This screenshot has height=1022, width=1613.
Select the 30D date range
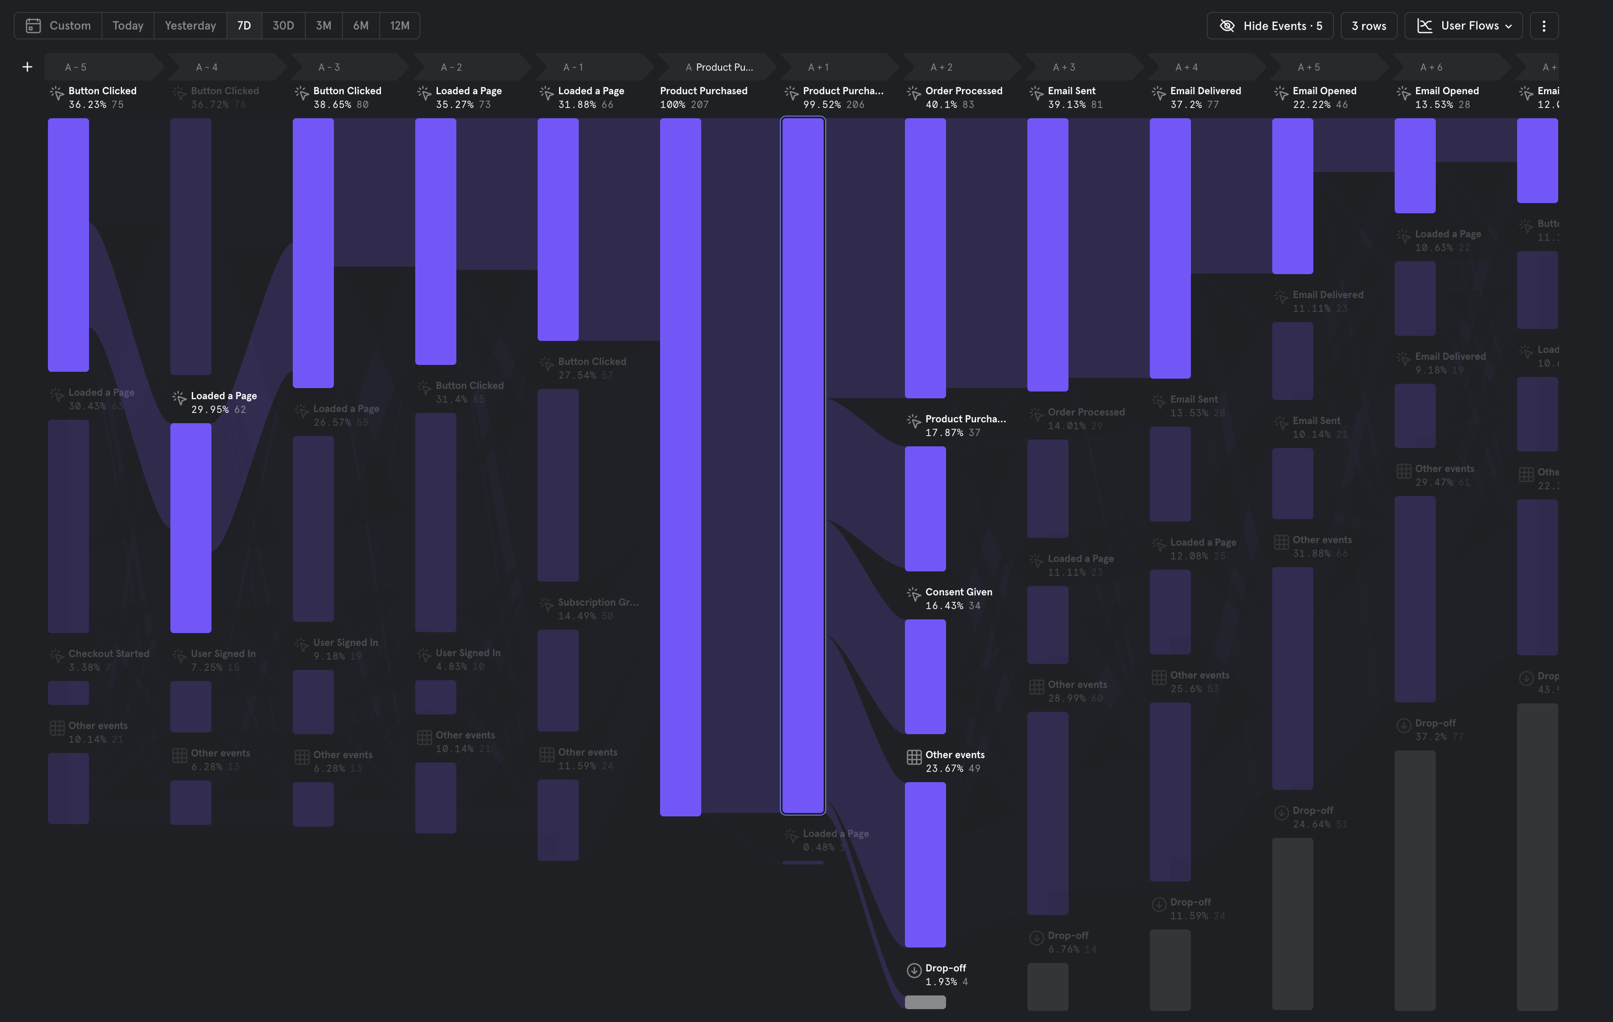[283, 25]
